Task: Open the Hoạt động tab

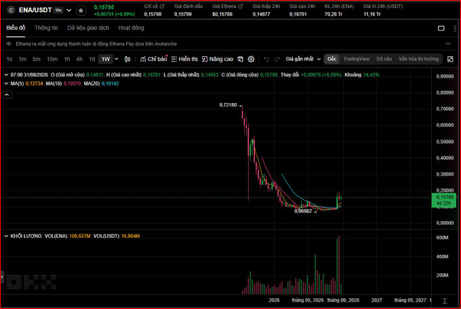Action: click(x=131, y=28)
